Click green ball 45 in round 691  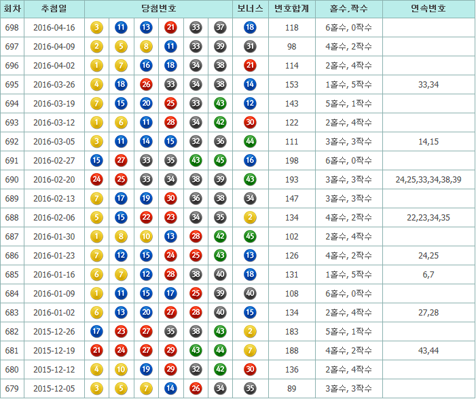[220, 161]
